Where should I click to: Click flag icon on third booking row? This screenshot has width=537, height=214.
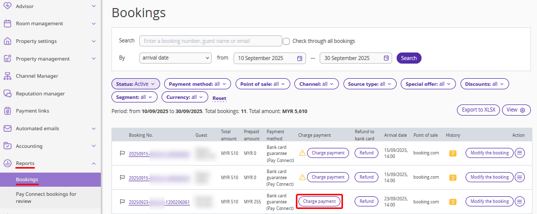[x=122, y=201]
